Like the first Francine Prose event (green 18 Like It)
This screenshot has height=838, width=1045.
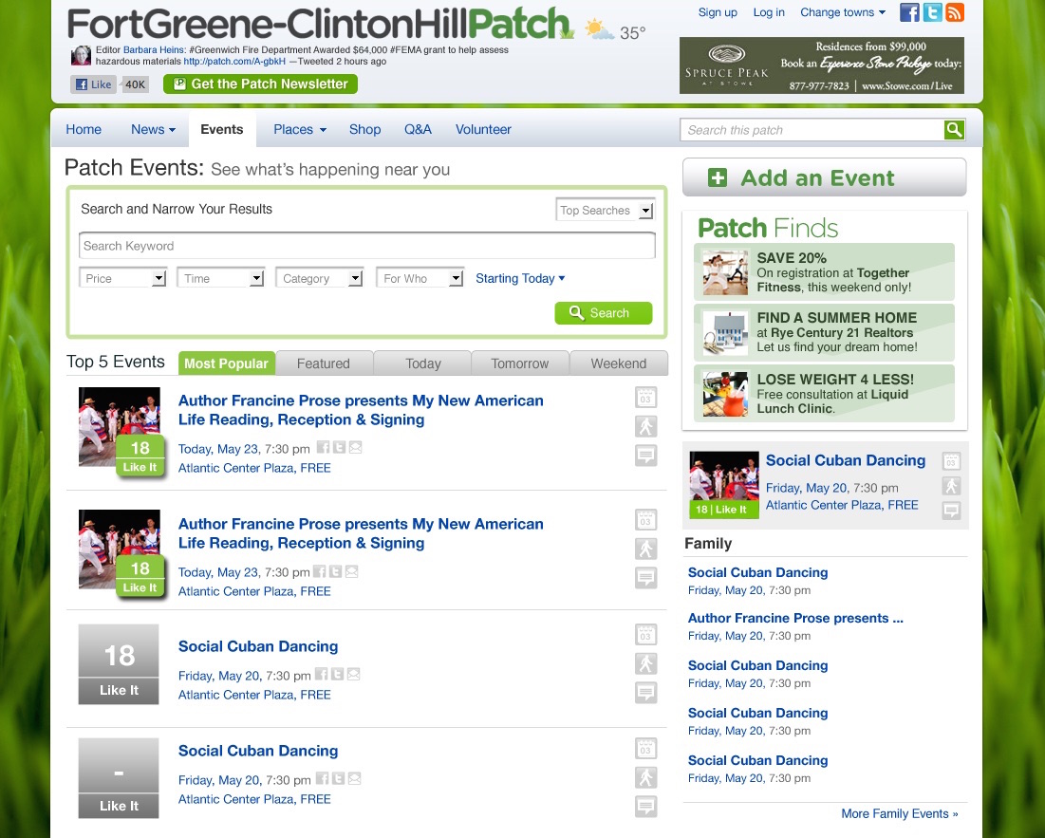point(140,456)
